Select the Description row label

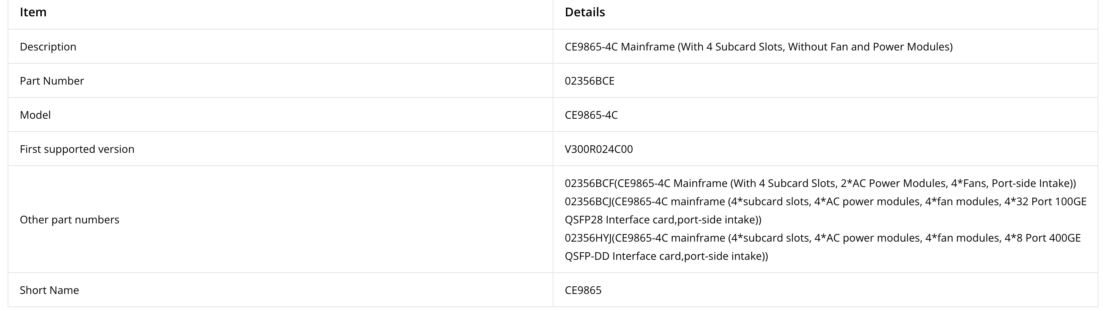click(x=48, y=47)
